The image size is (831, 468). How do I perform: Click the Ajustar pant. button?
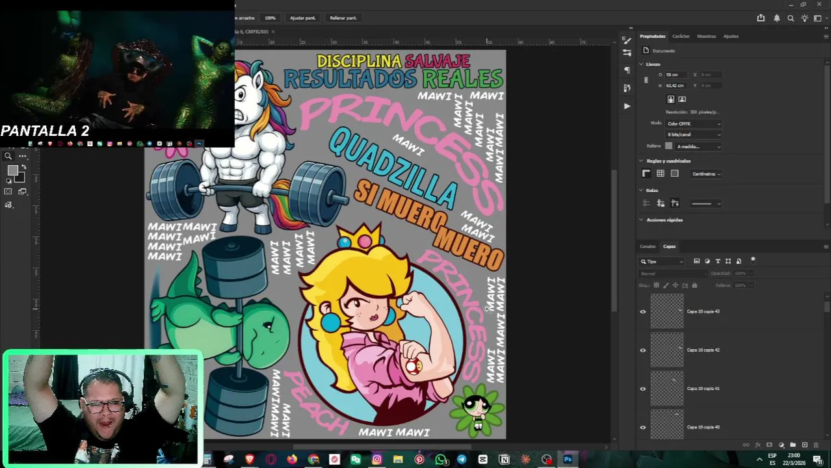tap(302, 18)
